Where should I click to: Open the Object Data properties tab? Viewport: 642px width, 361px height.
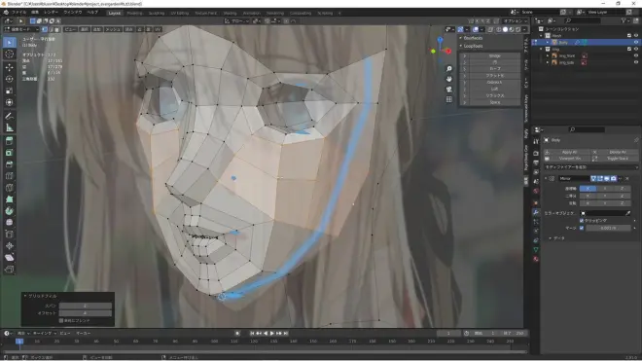click(536, 250)
